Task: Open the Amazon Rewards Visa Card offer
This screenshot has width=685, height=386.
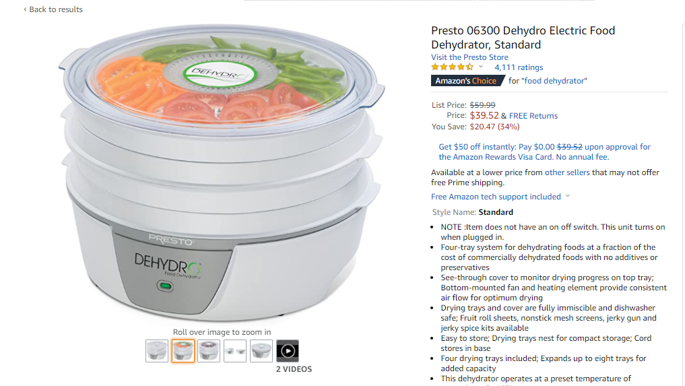Action: pyautogui.click(x=545, y=152)
